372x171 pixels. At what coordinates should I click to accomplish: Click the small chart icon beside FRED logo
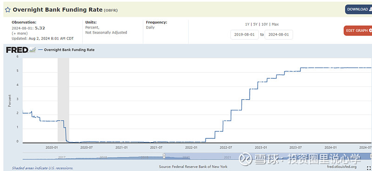tap(33, 50)
